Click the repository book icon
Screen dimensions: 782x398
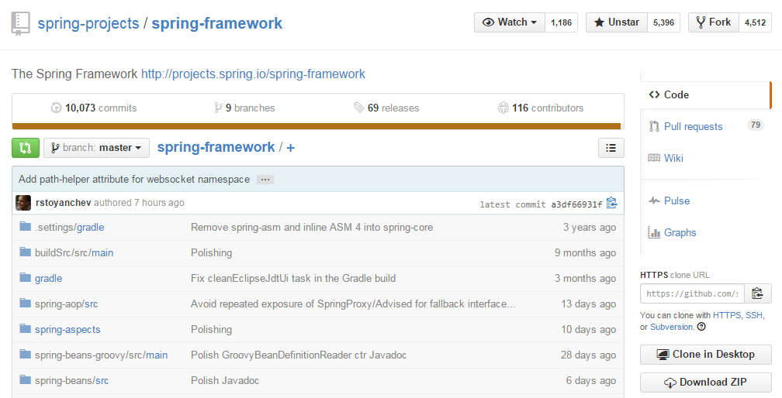(20, 24)
